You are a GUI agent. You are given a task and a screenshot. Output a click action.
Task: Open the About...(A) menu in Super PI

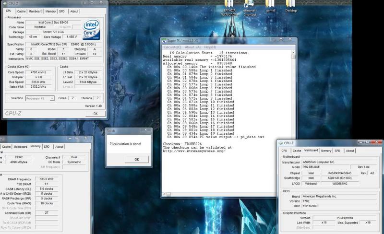point(192,47)
